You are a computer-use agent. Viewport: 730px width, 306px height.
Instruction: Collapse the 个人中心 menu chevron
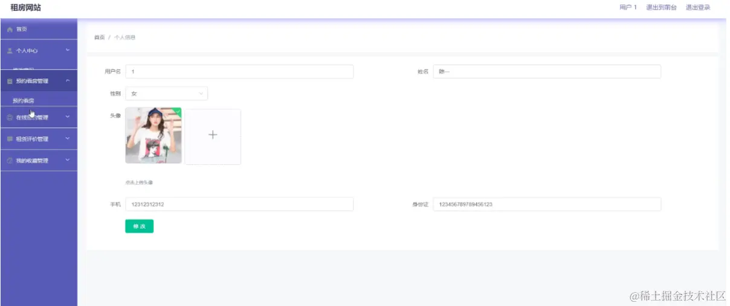pos(68,50)
